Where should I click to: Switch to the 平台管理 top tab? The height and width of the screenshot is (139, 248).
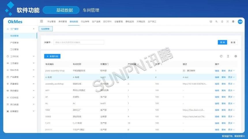coord(51,22)
